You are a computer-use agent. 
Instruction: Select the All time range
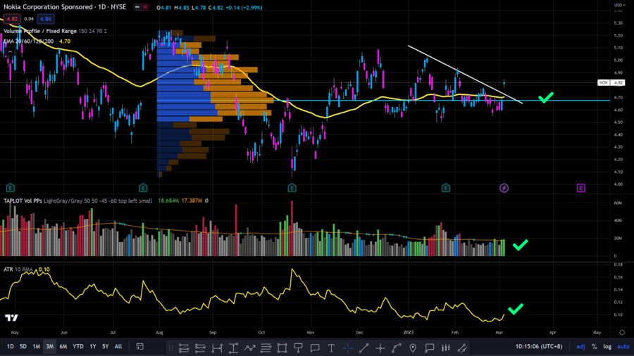(118, 346)
